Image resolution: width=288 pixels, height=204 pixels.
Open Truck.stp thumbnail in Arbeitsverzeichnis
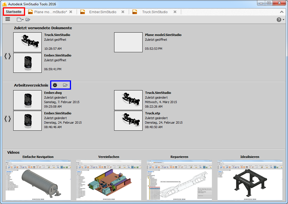pos(129,121)
